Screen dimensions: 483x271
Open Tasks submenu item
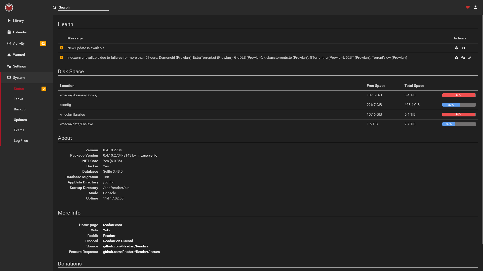18,99
